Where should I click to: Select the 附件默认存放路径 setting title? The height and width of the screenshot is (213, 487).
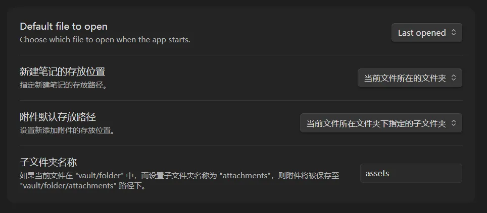click(58, 117)
